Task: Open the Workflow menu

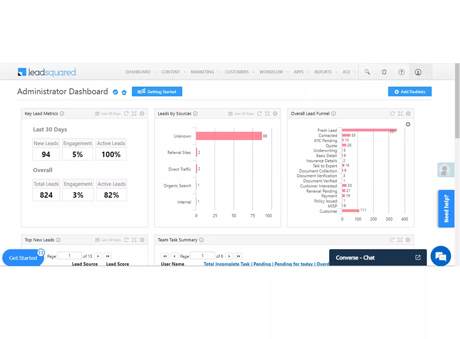Action: pyautogui.click(x=271, y=72)
